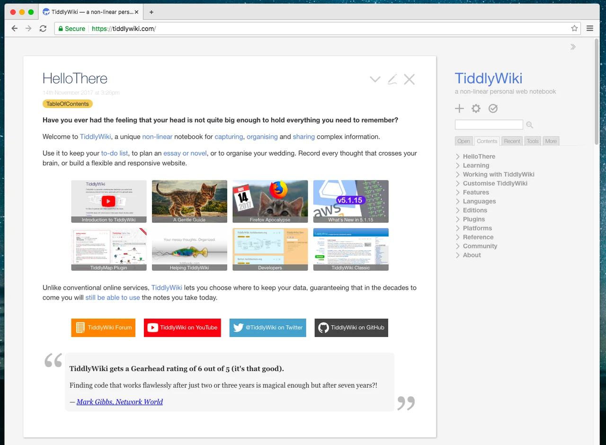
Task: Open Firefox Apocalypse thumbnail
Action: 270,201
